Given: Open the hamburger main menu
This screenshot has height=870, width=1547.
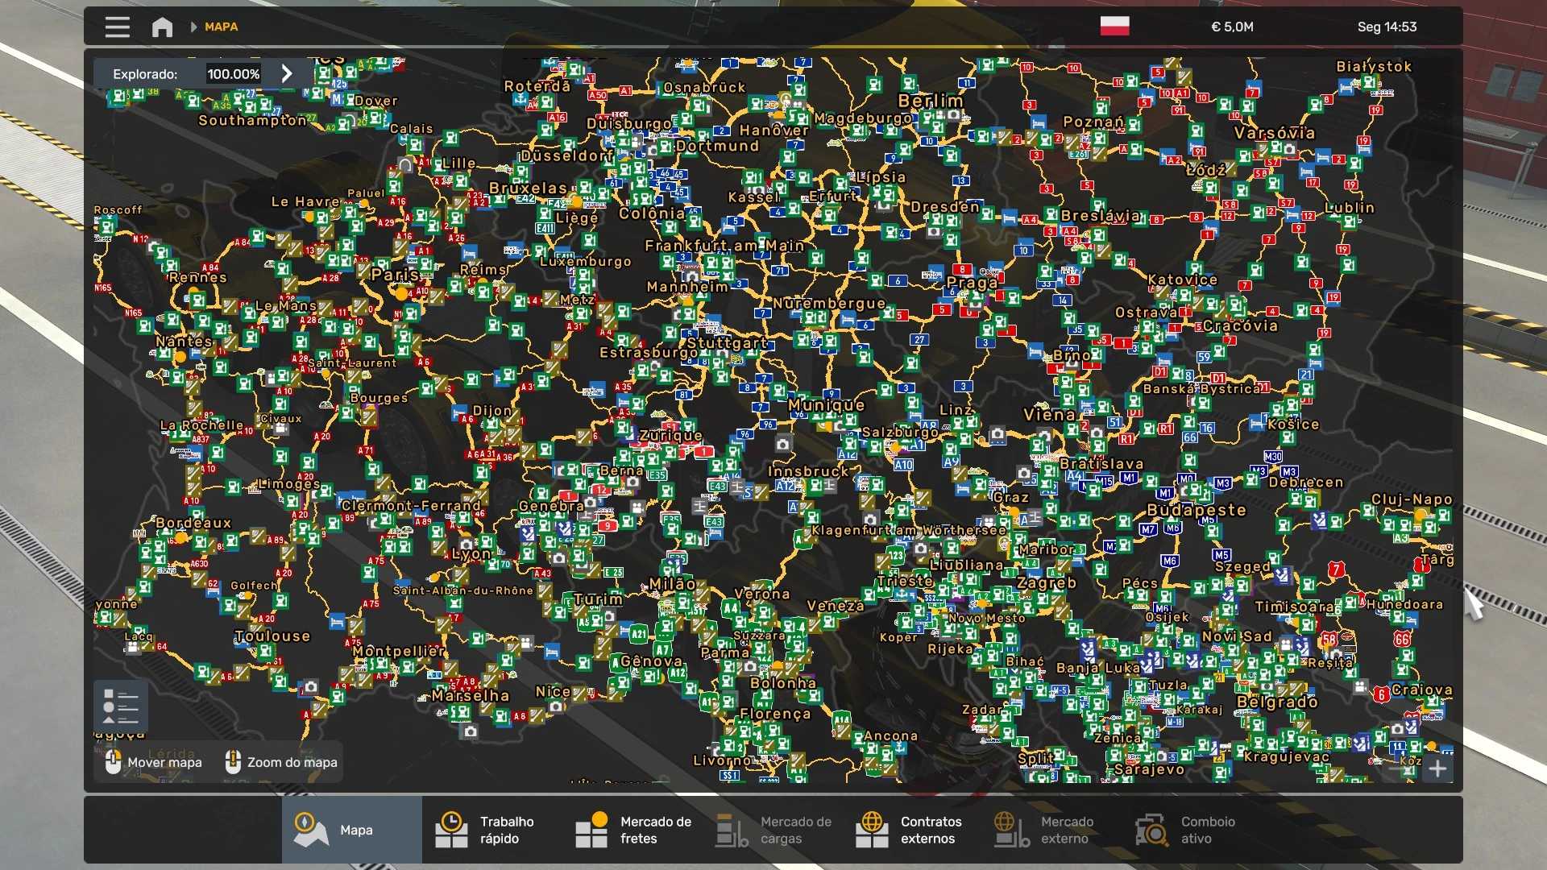Looking at the screenshot, I should click(117, 27).
